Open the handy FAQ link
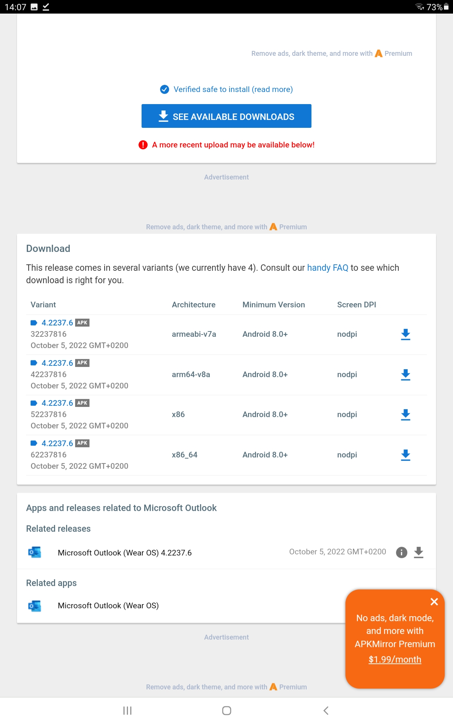 click(328, 268)
